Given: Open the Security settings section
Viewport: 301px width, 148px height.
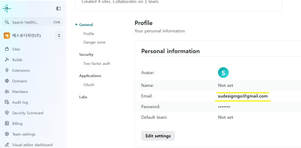Looking at the screenshot, I should tap(86, 55).
